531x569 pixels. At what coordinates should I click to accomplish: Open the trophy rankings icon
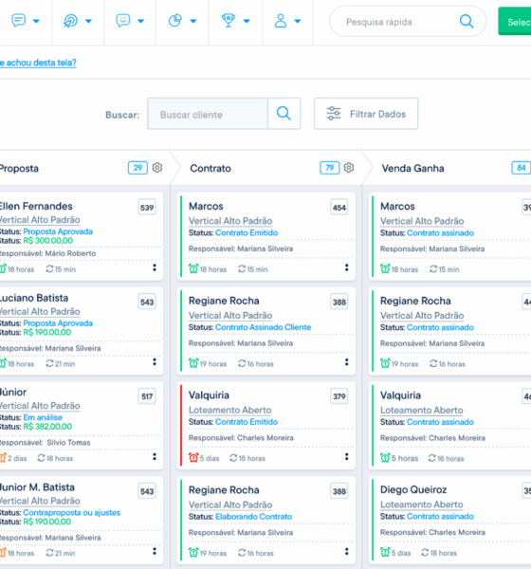click(x=229, y=20)
